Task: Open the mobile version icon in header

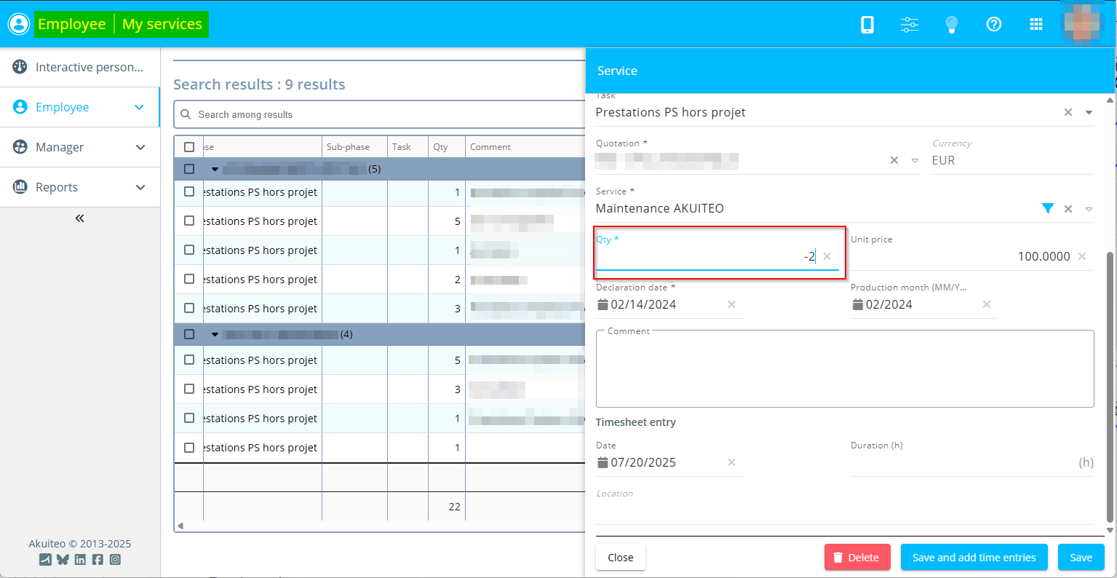Action: tap(867, 24)
